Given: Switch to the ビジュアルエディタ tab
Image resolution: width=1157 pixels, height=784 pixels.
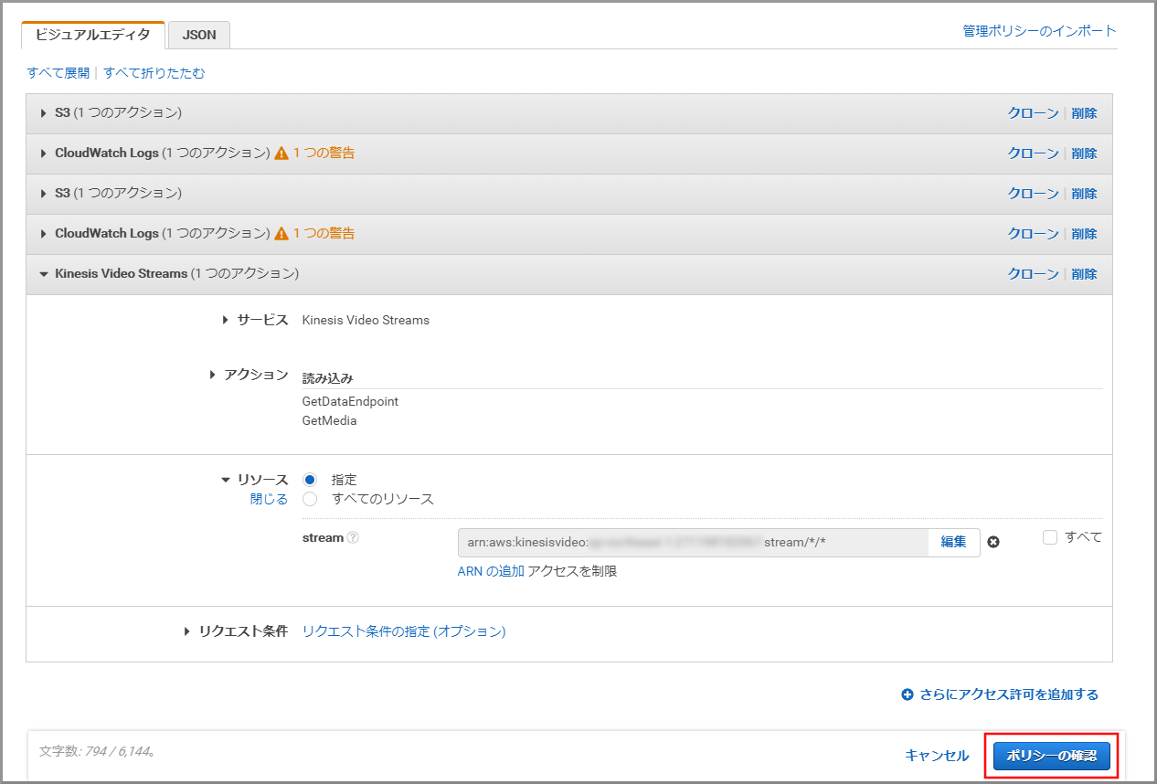Looking at the screenshot, I should 93,35.
